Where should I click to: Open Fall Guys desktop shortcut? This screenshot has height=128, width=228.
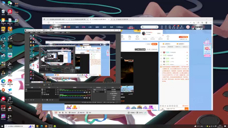[3, 117]
